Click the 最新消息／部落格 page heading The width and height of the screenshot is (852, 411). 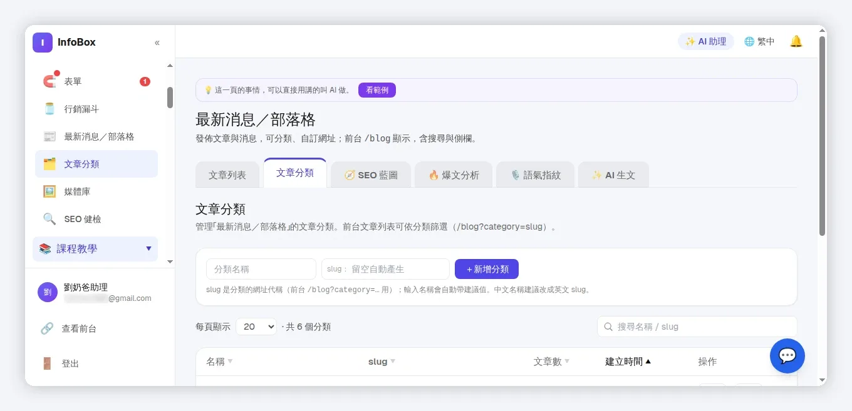click(256, 119)
